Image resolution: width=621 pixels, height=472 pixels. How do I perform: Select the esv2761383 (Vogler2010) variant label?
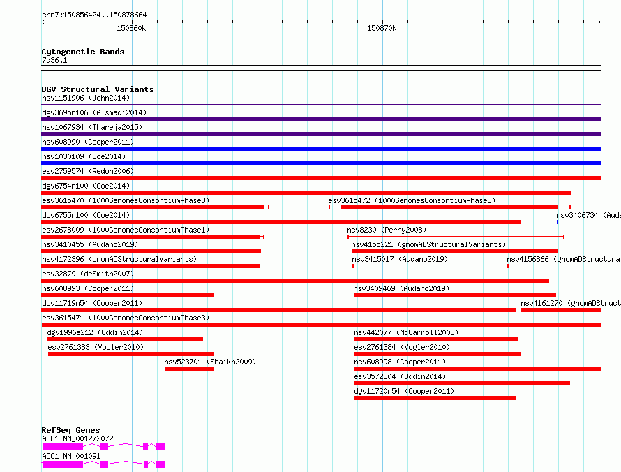(96, 347)
